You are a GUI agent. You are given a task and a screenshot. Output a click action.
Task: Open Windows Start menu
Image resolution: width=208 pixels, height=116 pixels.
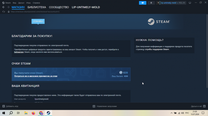tap(4, 113)
